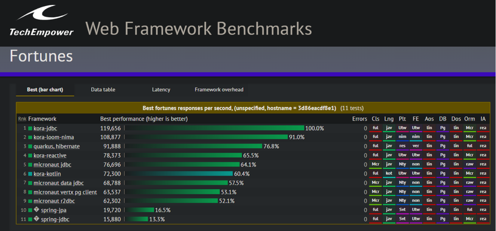Click the Rnk column header

point(22,119)
